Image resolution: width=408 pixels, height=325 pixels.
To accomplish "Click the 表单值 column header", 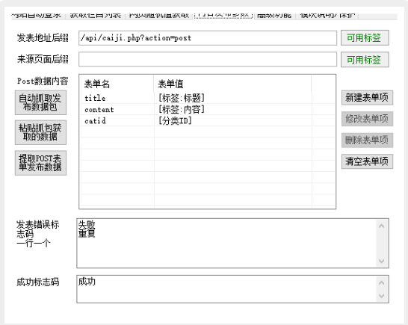I will (232, 84).
